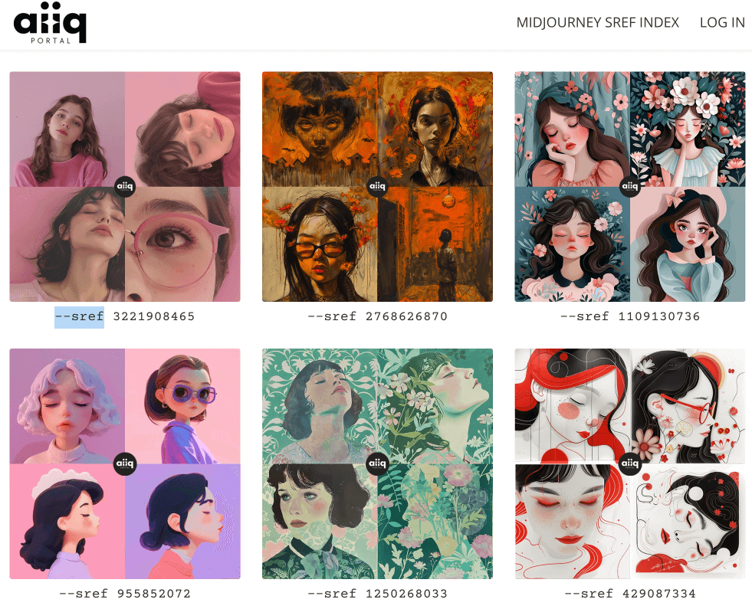Click the sref 429087334 caption
The image size is (752, 609).
[x=629, y=594]
